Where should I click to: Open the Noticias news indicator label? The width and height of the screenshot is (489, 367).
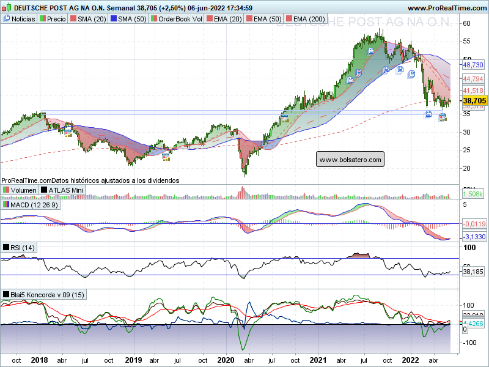pos(19,19)
